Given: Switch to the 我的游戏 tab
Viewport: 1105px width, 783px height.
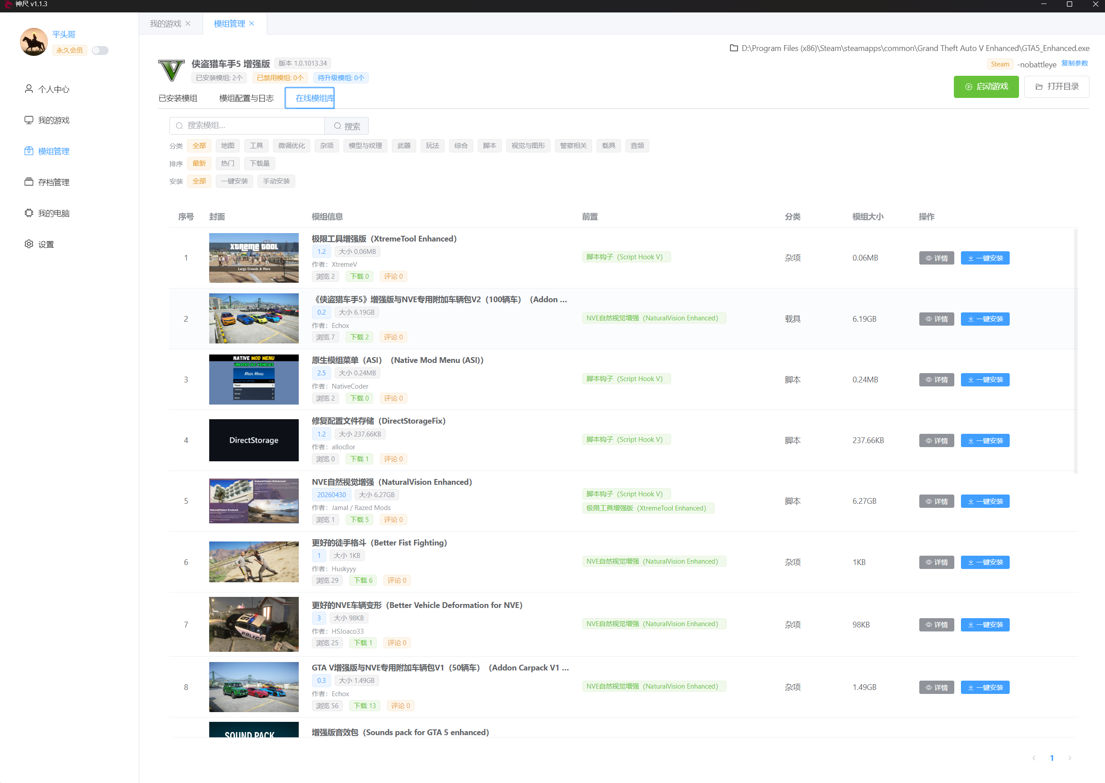Looking at the screenshot, I should tap(165, 23).
